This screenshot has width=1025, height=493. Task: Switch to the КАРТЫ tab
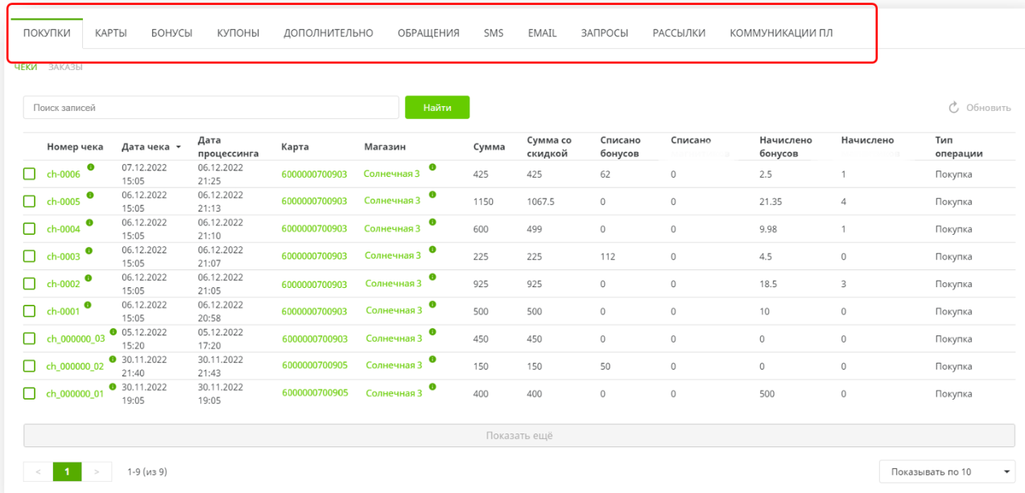click(110, 33)
